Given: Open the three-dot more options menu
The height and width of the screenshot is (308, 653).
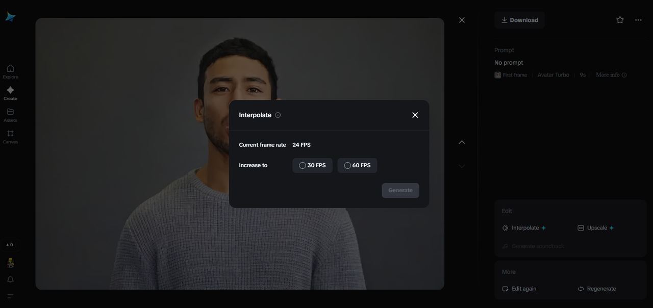Looking at the screenshot, I should [638, 20].
